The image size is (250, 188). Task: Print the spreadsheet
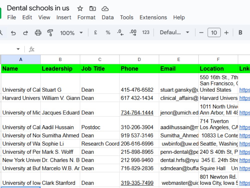(x=38, y=33)
